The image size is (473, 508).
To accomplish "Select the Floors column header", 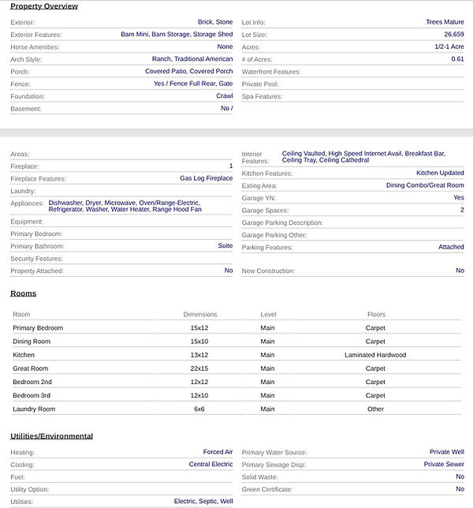I will pyautogui.click(x=376, y=314).
